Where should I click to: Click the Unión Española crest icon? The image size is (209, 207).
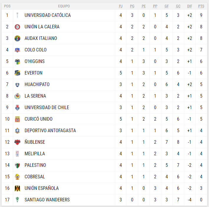point(17,188)
